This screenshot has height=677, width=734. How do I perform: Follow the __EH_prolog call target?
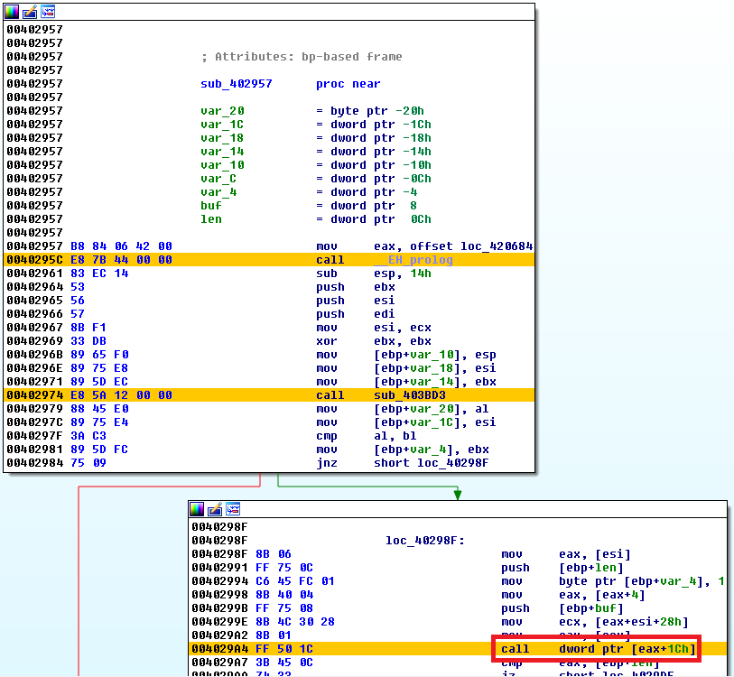[413, 260]
